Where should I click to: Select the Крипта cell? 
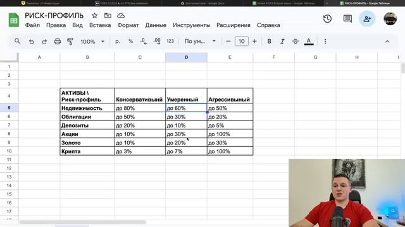tap(87, 151)
